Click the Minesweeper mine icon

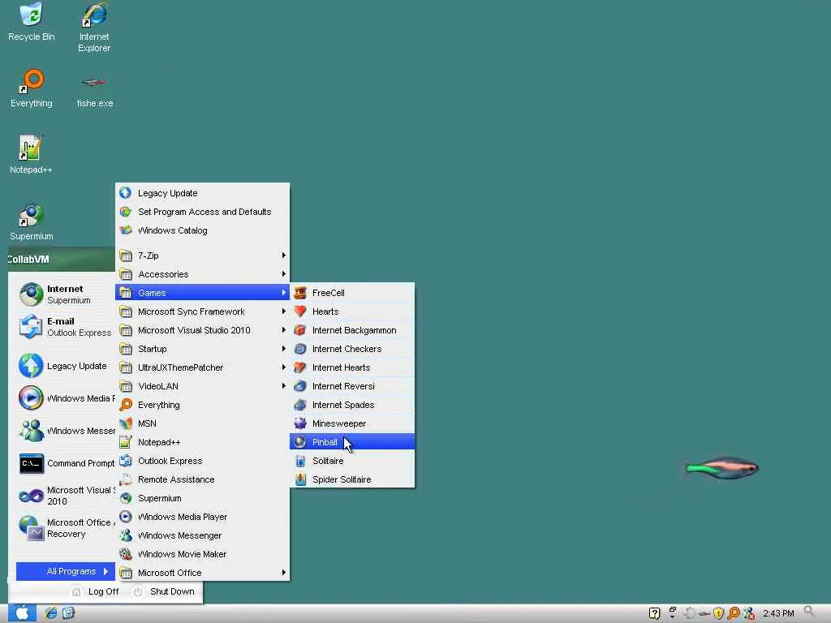click(x=300, y=423)
